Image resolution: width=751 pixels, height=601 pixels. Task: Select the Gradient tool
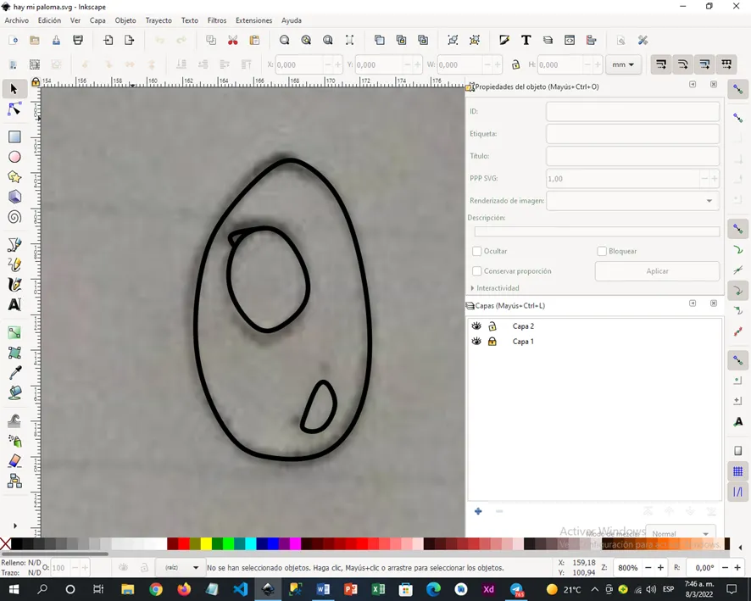(x=14, y=333)
